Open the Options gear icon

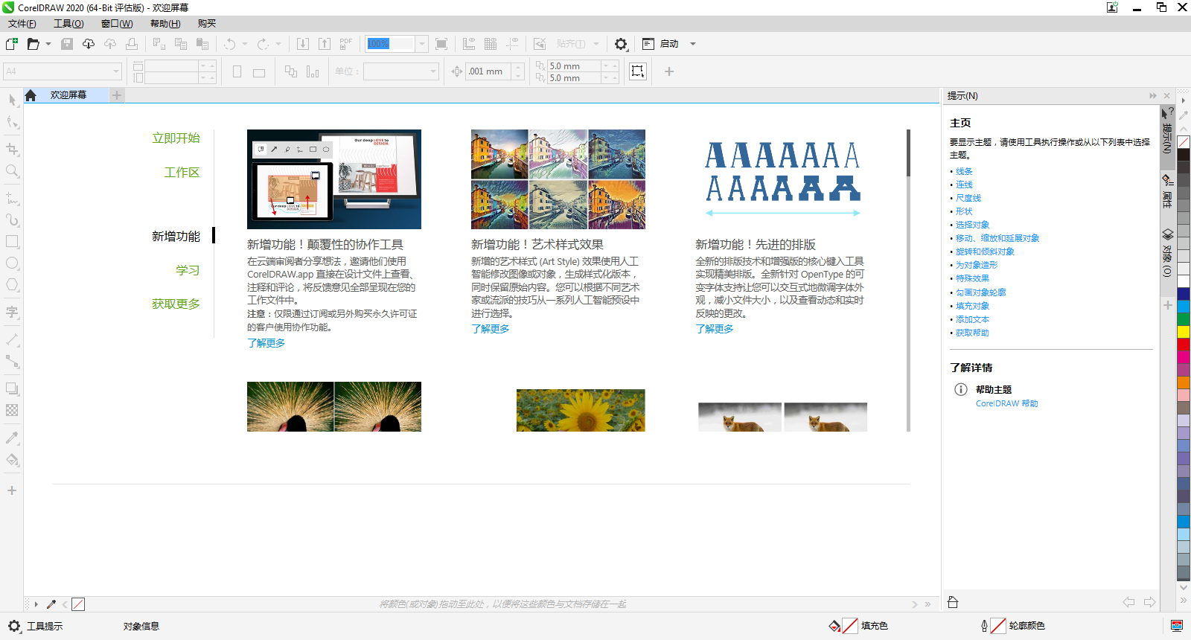(x=621, y=44)
